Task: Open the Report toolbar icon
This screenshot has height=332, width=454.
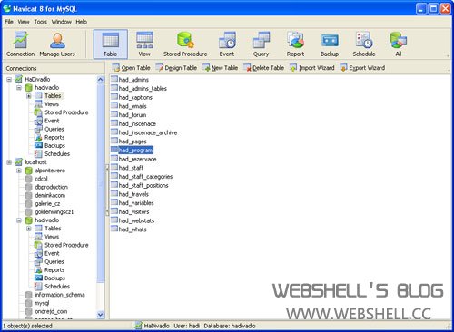Action: (x=295, y=44)
